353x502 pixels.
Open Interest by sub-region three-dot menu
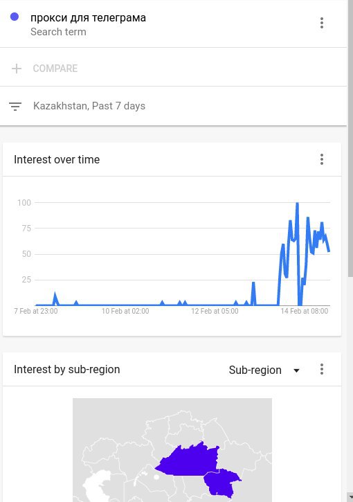pos(322,369)
